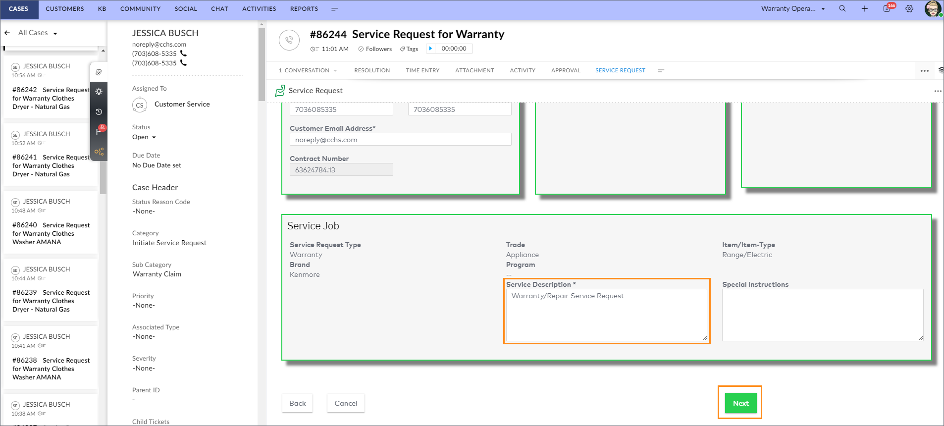Open the search magnifier in the top bar

(842, 8)
